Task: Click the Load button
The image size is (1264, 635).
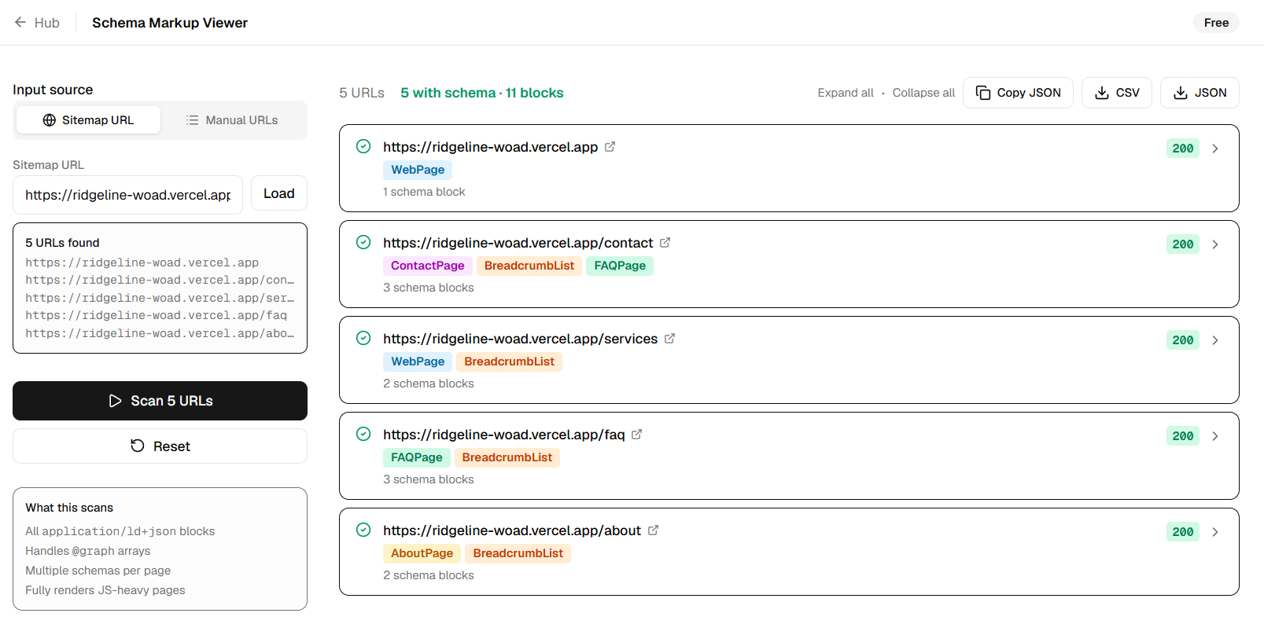Action: tap(279, 193)
